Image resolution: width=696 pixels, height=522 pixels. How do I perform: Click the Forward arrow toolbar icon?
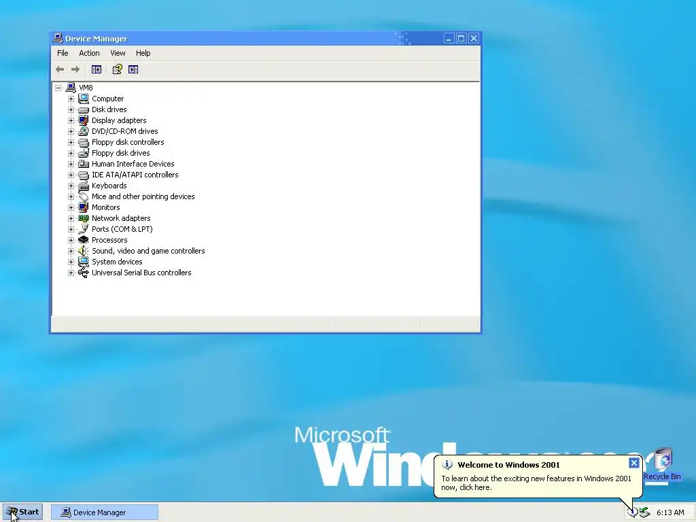point(75,69)
